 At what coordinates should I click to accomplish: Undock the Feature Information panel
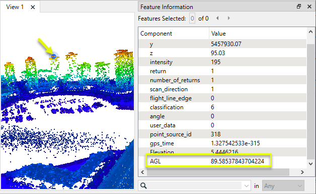click(x=299, y=7)
